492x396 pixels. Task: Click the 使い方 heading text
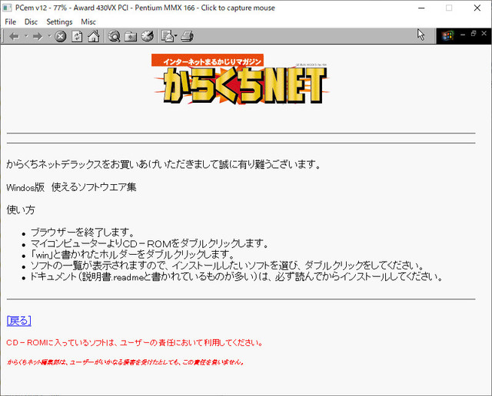coord(21,210)
